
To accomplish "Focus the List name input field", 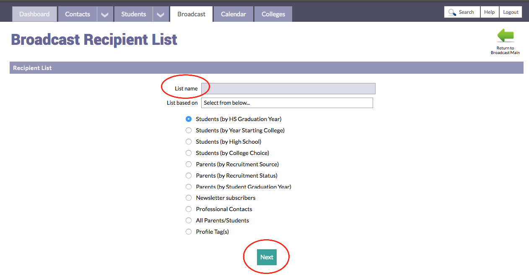I will click(288, 88).
